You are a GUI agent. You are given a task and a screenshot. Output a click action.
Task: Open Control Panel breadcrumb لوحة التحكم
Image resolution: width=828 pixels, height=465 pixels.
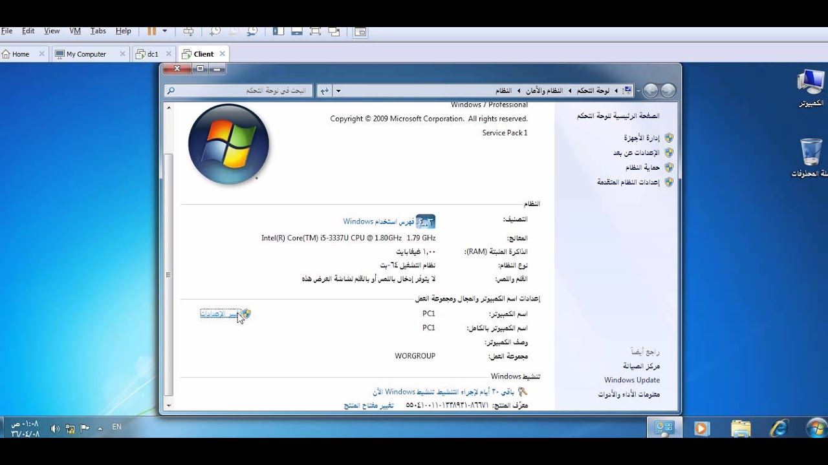coord(594,91)
